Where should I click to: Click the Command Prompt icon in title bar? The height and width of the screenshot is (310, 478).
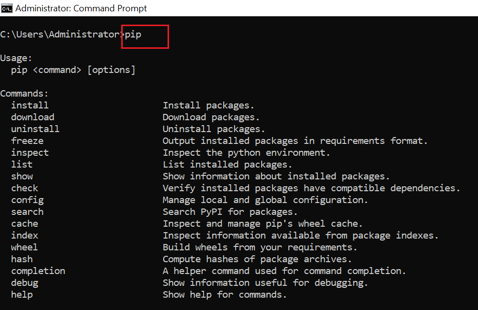[7, 8]
